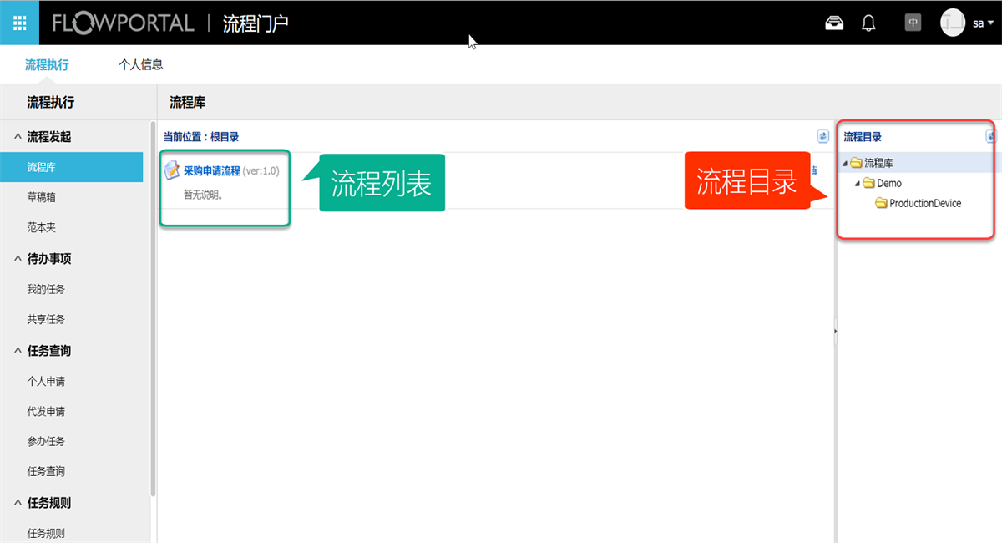Show notifications via the bell icon
Image resolution: width=1002 pixels, height=543 pixels.
(x=869, y=23)
